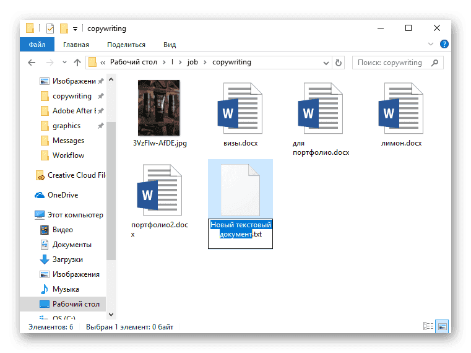Click Рабочий стол in address path
The image size is (471, 353).
(x=133, y=62)
